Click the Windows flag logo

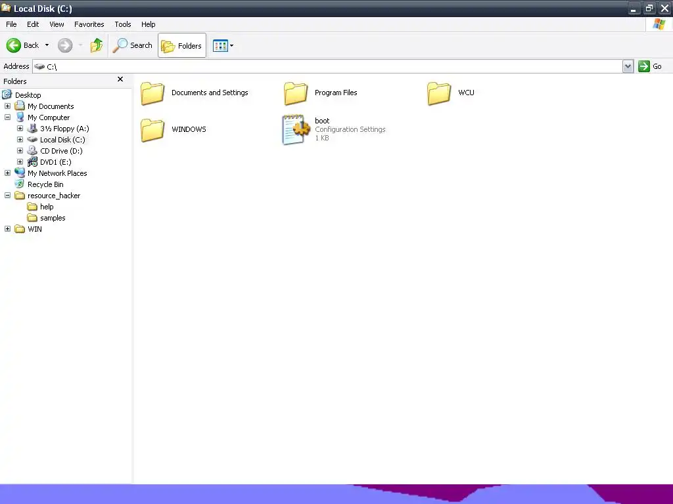pos(659,24)
